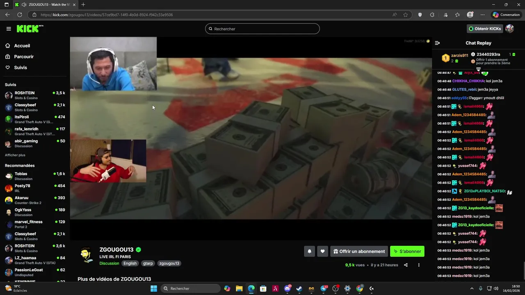
Task: Open Windows Start menu
Action: click(154, 288)
